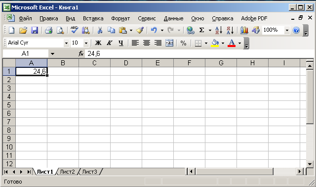Screen dimensions: 316x187
Task: Sort ascending with the A-Я icon
Action: (x=219, y=30)
